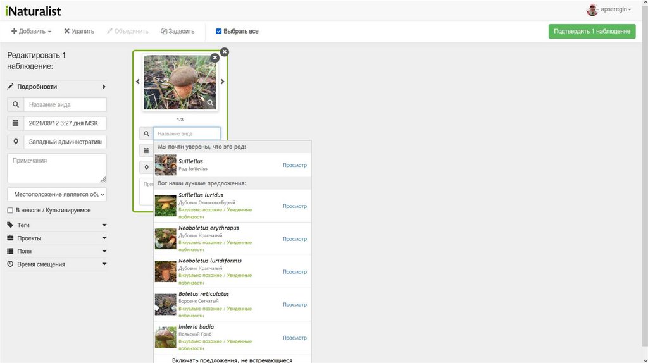Expand the 'Подробности' section arrow
The width and height of the screenshot is (648, 363).
point(104,87)
